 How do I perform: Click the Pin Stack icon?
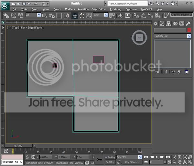(x=157, y=72)
